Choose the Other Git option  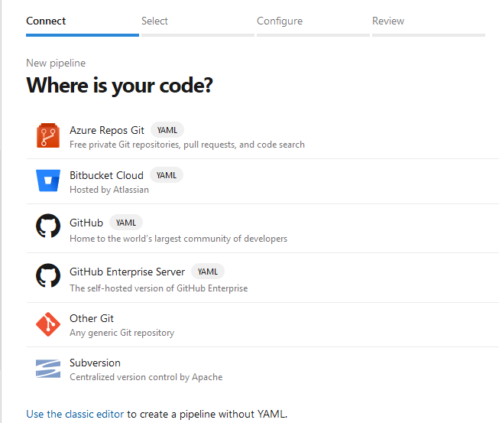tap(92, 318)
